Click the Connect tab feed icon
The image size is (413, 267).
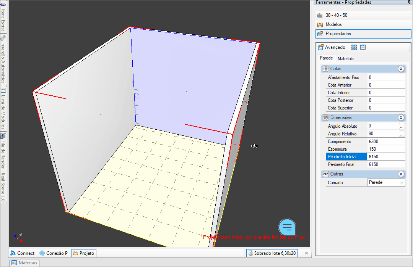(13, 253)
